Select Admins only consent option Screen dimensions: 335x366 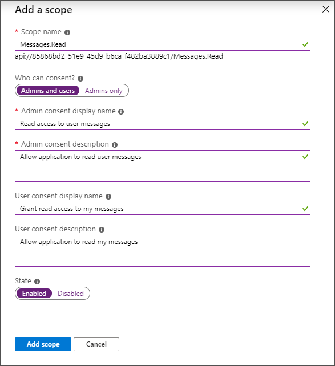tap(104, 91)
